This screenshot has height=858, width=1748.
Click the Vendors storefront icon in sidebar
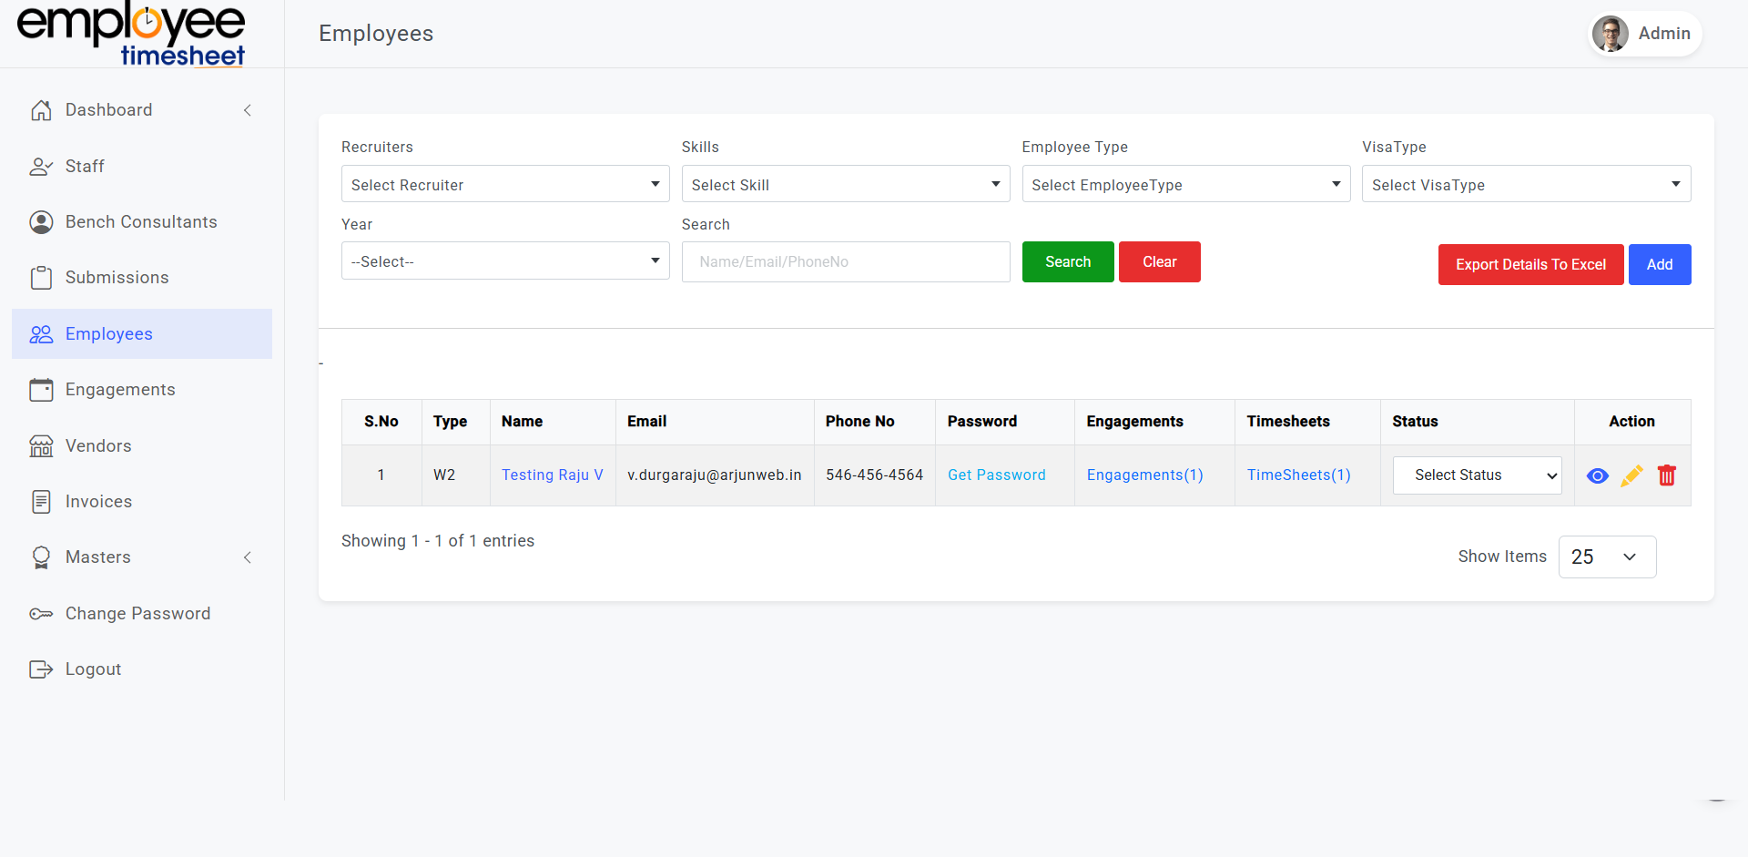coord(41,446)
